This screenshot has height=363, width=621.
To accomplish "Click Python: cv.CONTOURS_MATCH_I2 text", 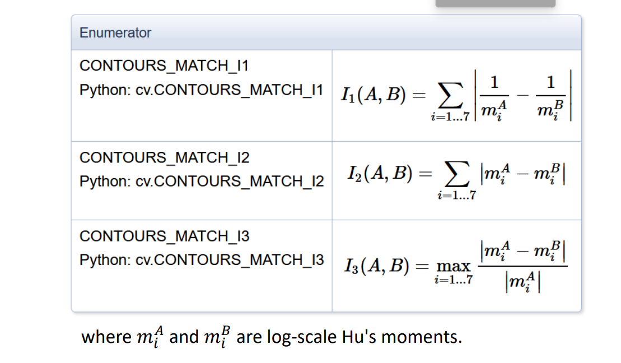I will [x=202, y=181].
